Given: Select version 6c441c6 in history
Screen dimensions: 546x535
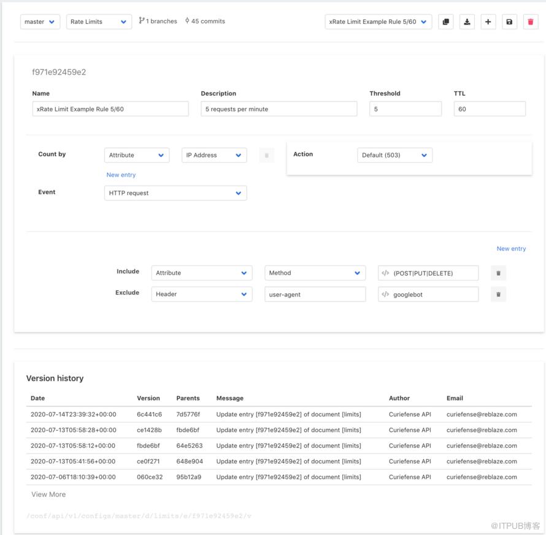Looking at the screenshot, I should pyautogui.click(x=149, y=414).
